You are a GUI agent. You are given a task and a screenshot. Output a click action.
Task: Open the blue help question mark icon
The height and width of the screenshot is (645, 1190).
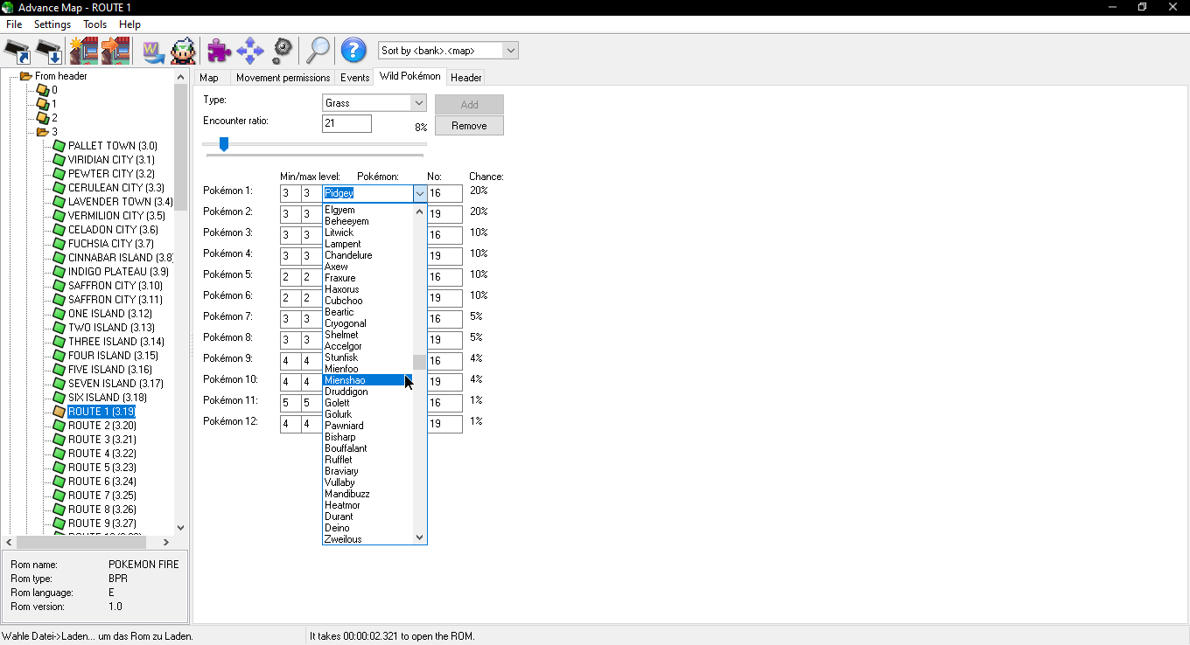(x=353, y=51)
